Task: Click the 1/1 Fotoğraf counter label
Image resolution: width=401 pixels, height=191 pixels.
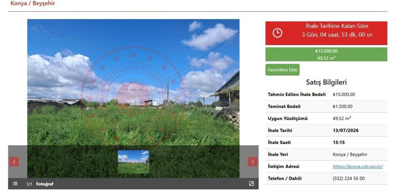Action: point(40,184)
